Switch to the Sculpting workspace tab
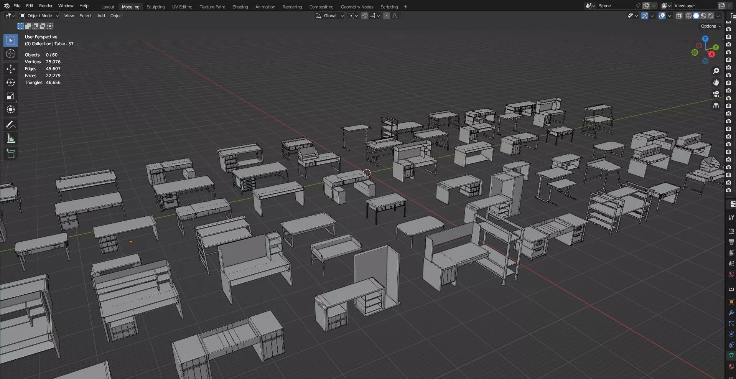Image resolution: width=736 pixels, height=379 pixels. (x=155, y=7)
